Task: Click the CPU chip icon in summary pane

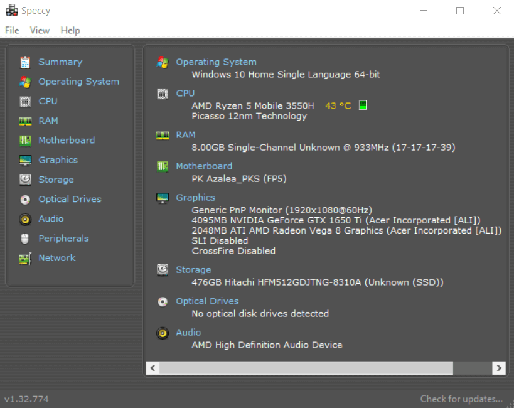Action: tap(163, 94)
